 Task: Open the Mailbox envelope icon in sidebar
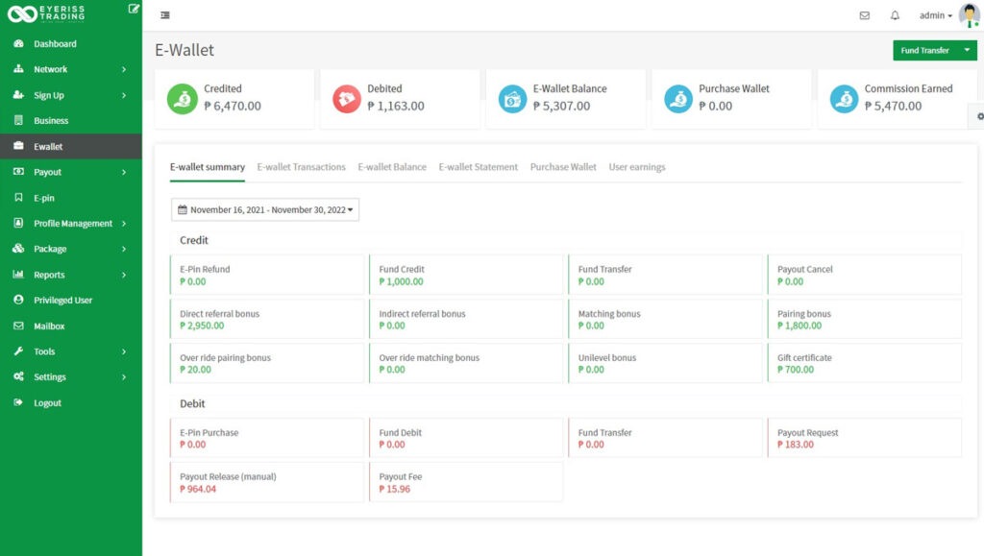coord(19,326)
